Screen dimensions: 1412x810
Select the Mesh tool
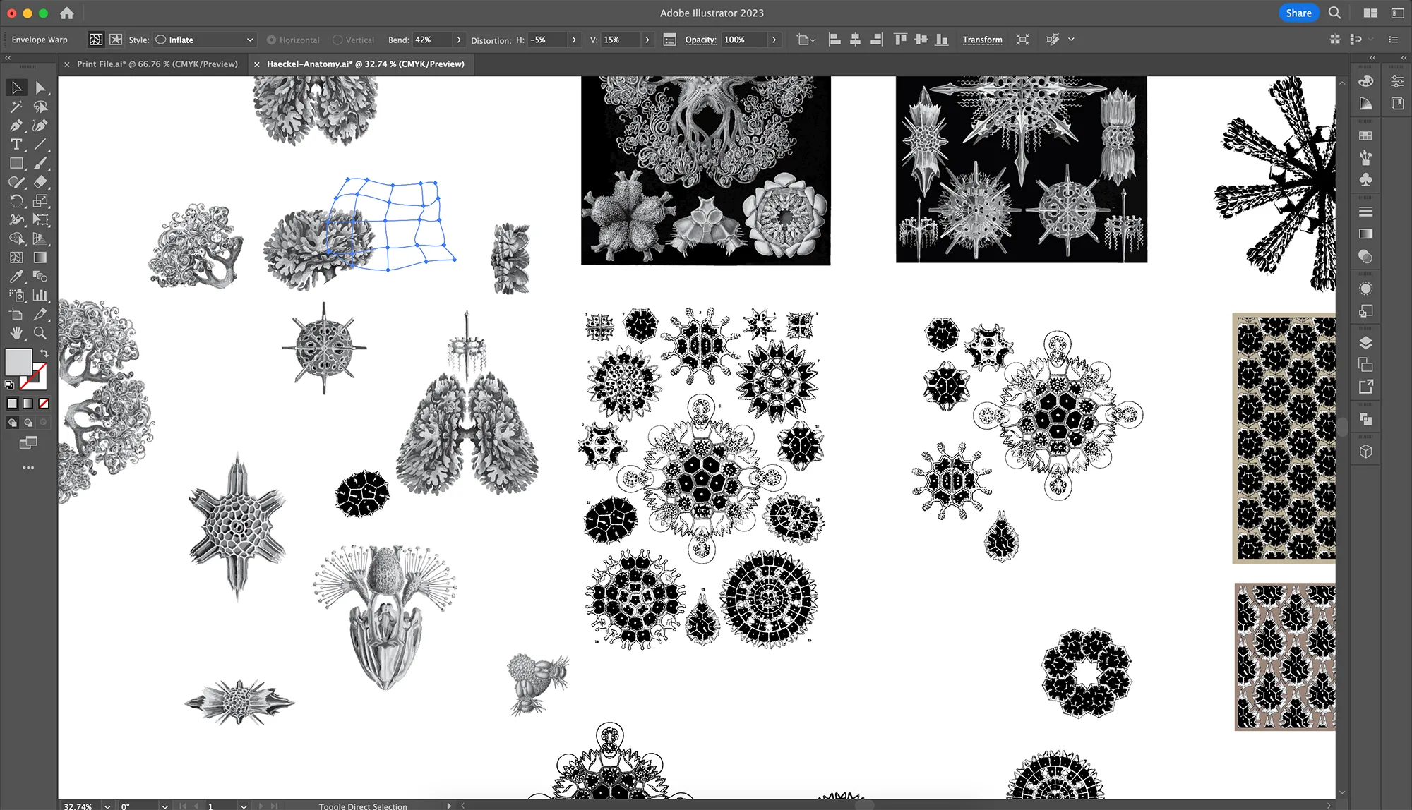16,258
